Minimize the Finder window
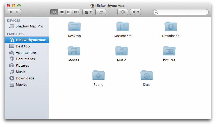Image resolution: width=215 pixels, height=125 pixels. [x=14, y=6]
